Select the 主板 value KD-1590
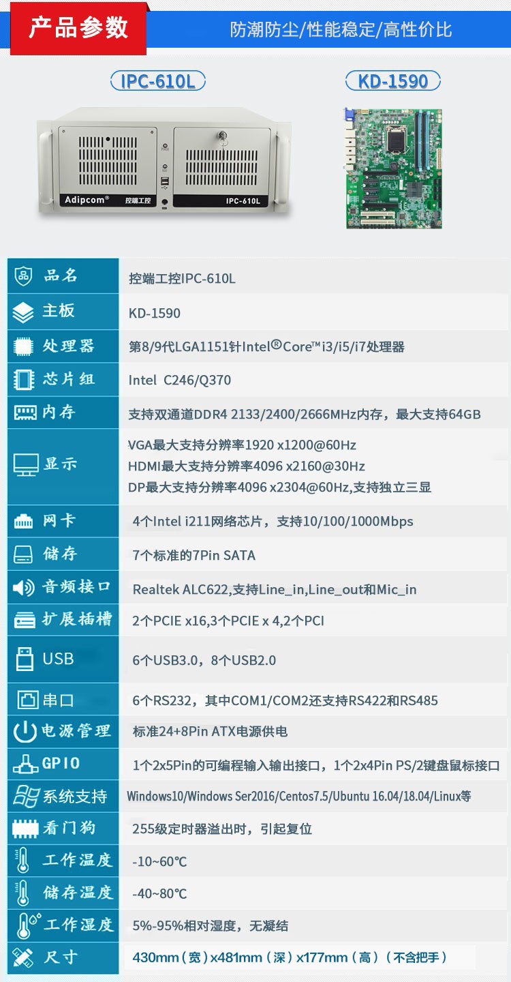The image size is (511, 982). [x=155, y=314]
